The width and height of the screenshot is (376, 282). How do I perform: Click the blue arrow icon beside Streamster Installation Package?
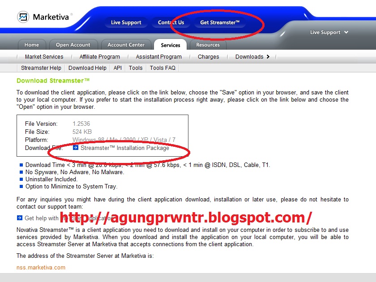pyautogui.click(x=76, y=147)
